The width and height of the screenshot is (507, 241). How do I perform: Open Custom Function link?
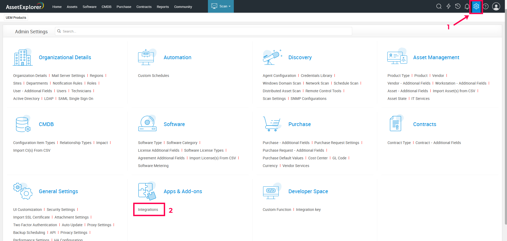tap(277, 210)
